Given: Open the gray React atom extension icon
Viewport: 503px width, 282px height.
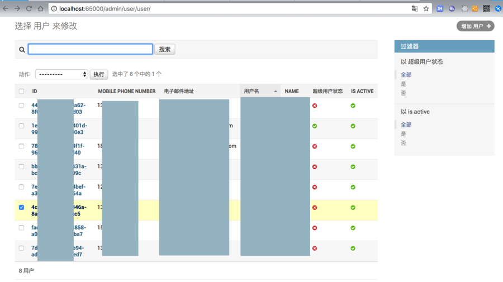Looking at the screenshot, I should 464,8.
